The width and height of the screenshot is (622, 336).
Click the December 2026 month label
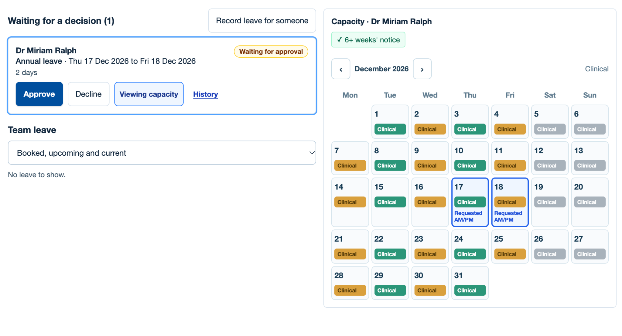pos(381,69)
